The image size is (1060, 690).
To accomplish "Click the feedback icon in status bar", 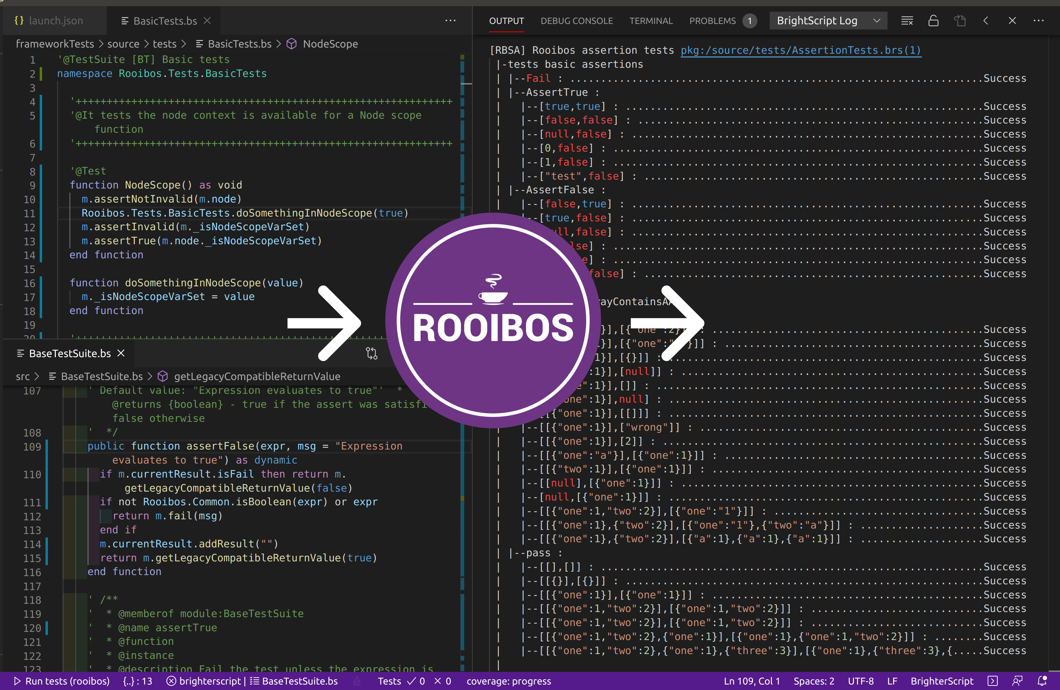I will 1017,681.
